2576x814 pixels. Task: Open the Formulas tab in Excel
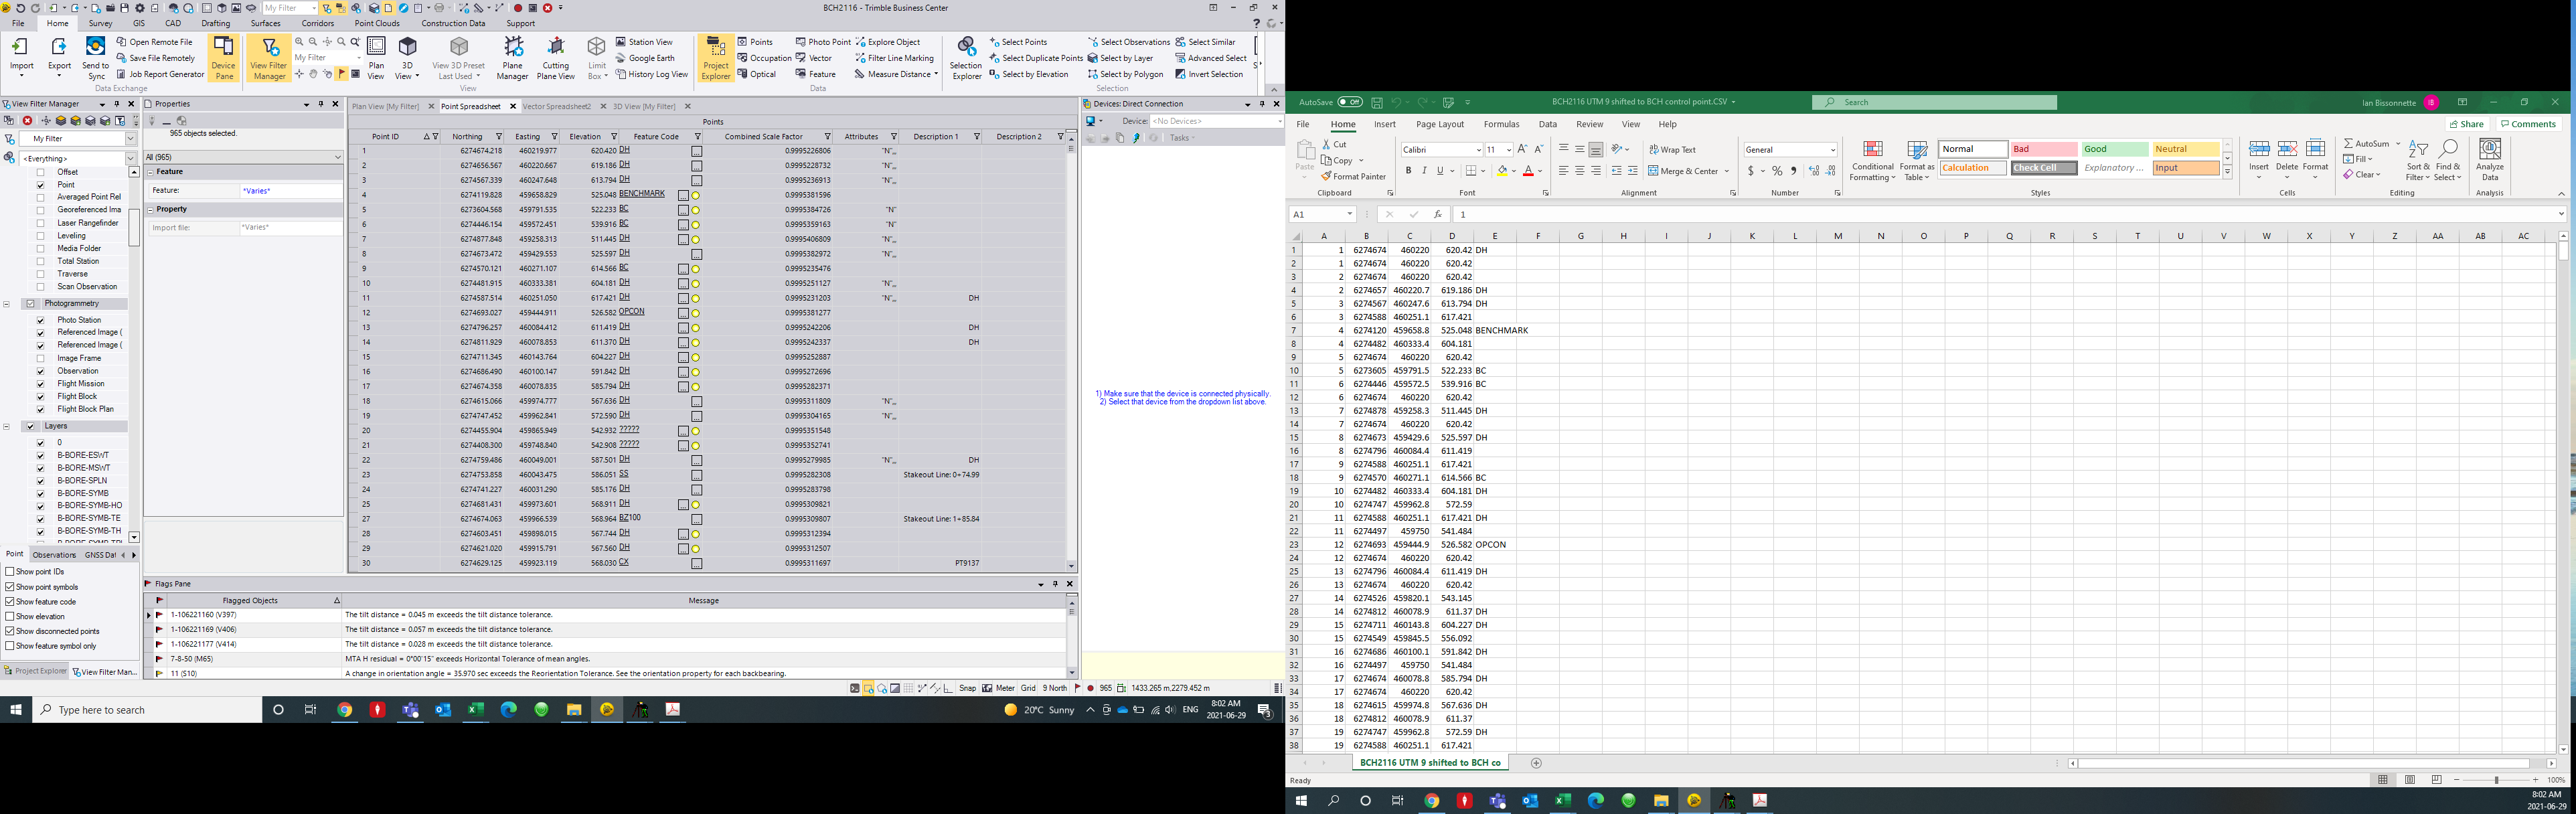(x=1501, y=124)
